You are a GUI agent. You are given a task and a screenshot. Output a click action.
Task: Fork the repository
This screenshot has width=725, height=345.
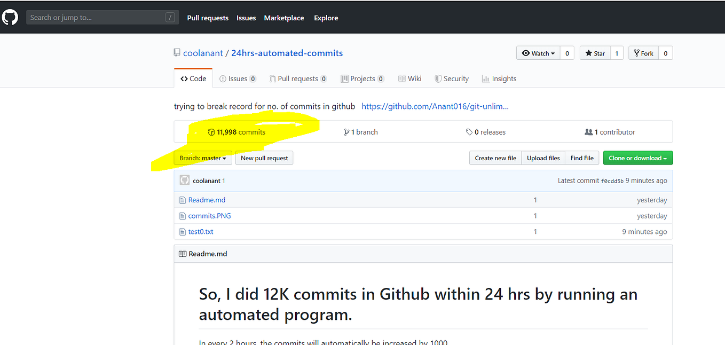pos(643,53)
